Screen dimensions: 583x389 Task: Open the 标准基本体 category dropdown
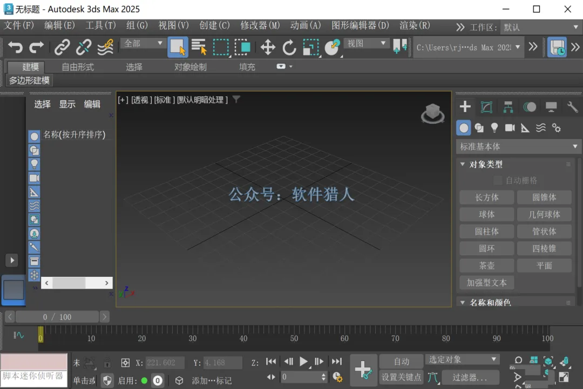pos(518,147)
